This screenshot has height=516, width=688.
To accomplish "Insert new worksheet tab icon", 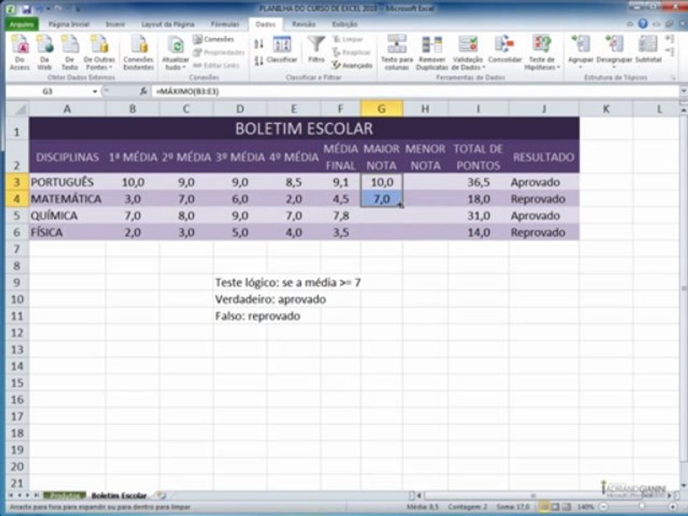I will [x=161, y=495].
